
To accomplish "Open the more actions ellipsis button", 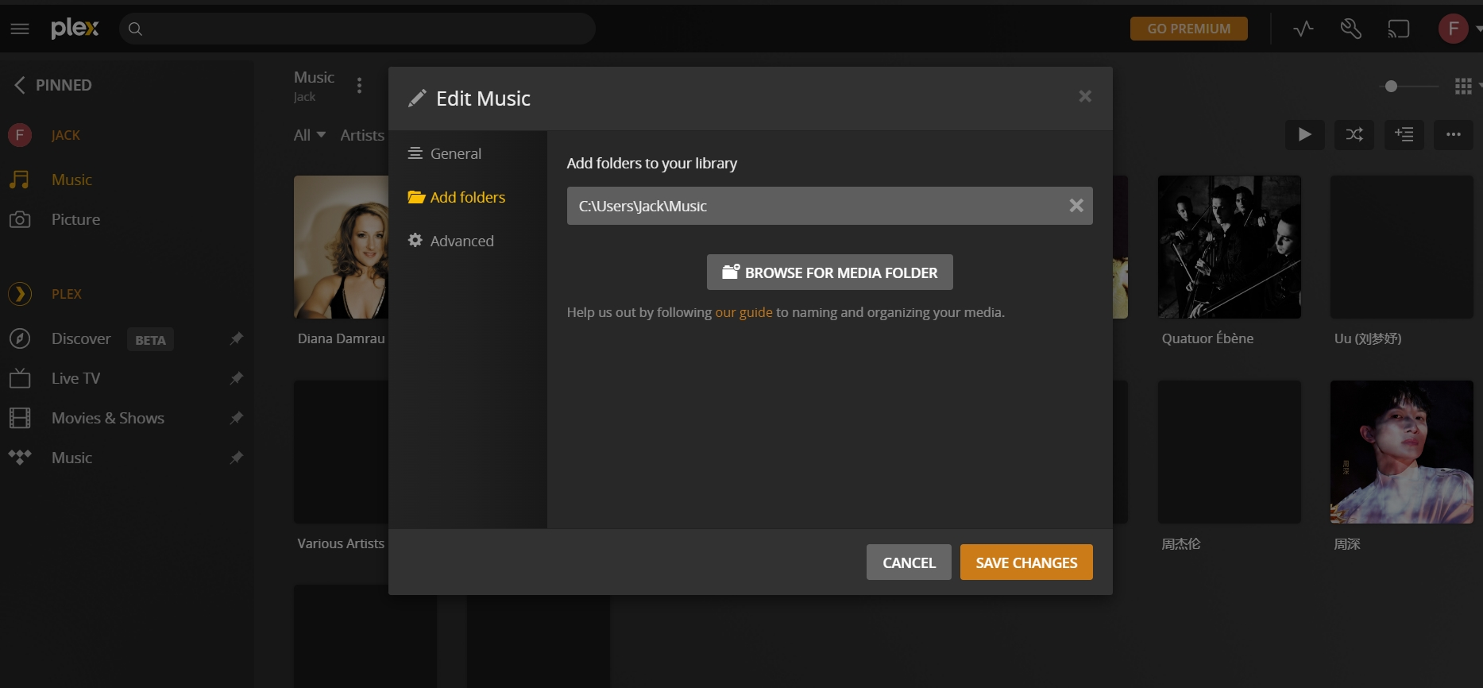I will 1453,134.
